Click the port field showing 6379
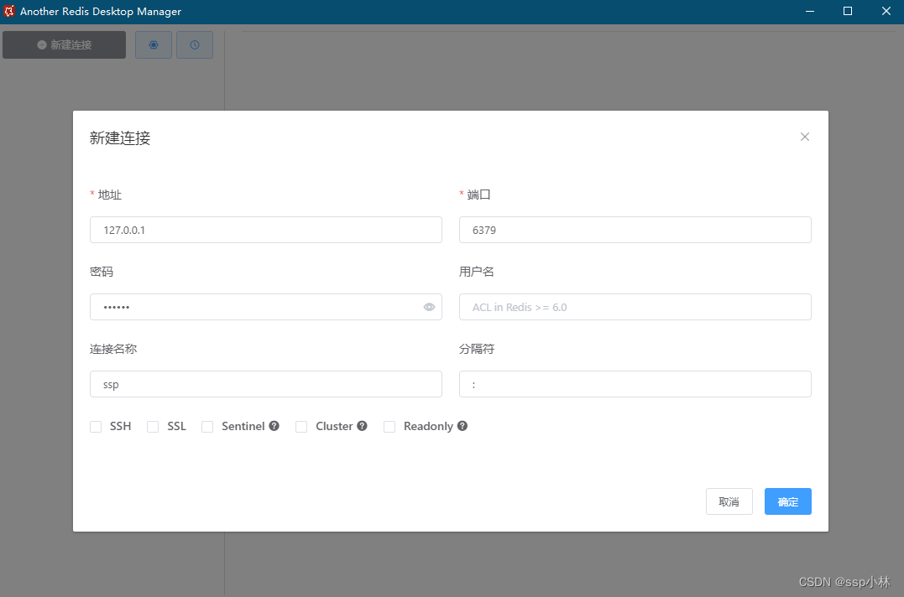Screen dimensions: 904x597 click(635, 230)
